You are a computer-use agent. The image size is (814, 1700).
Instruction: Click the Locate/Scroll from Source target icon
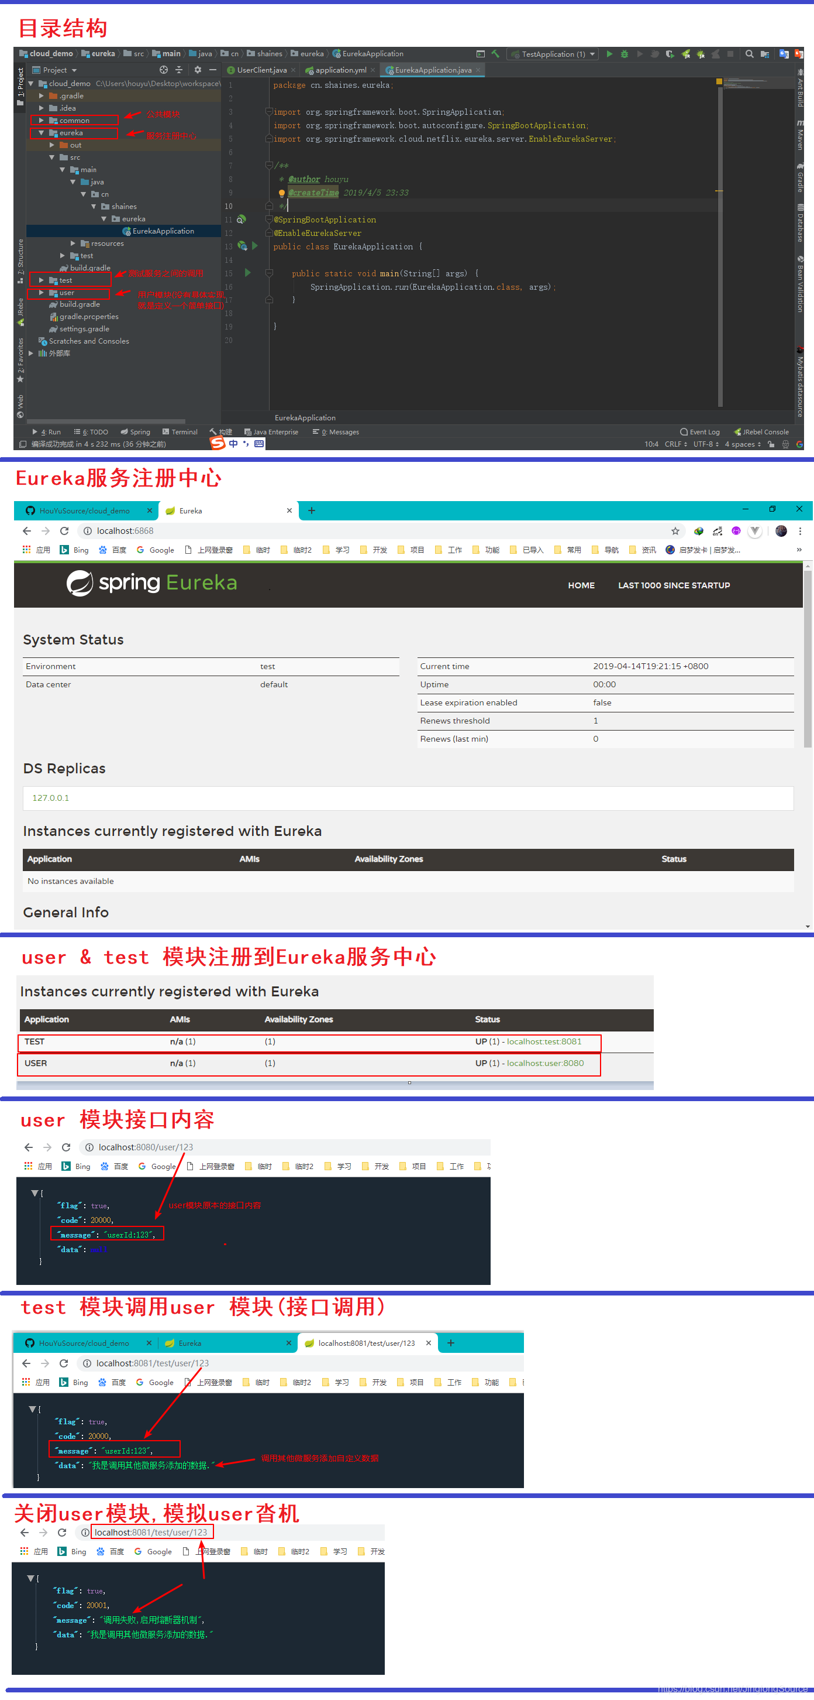point(164,70)
